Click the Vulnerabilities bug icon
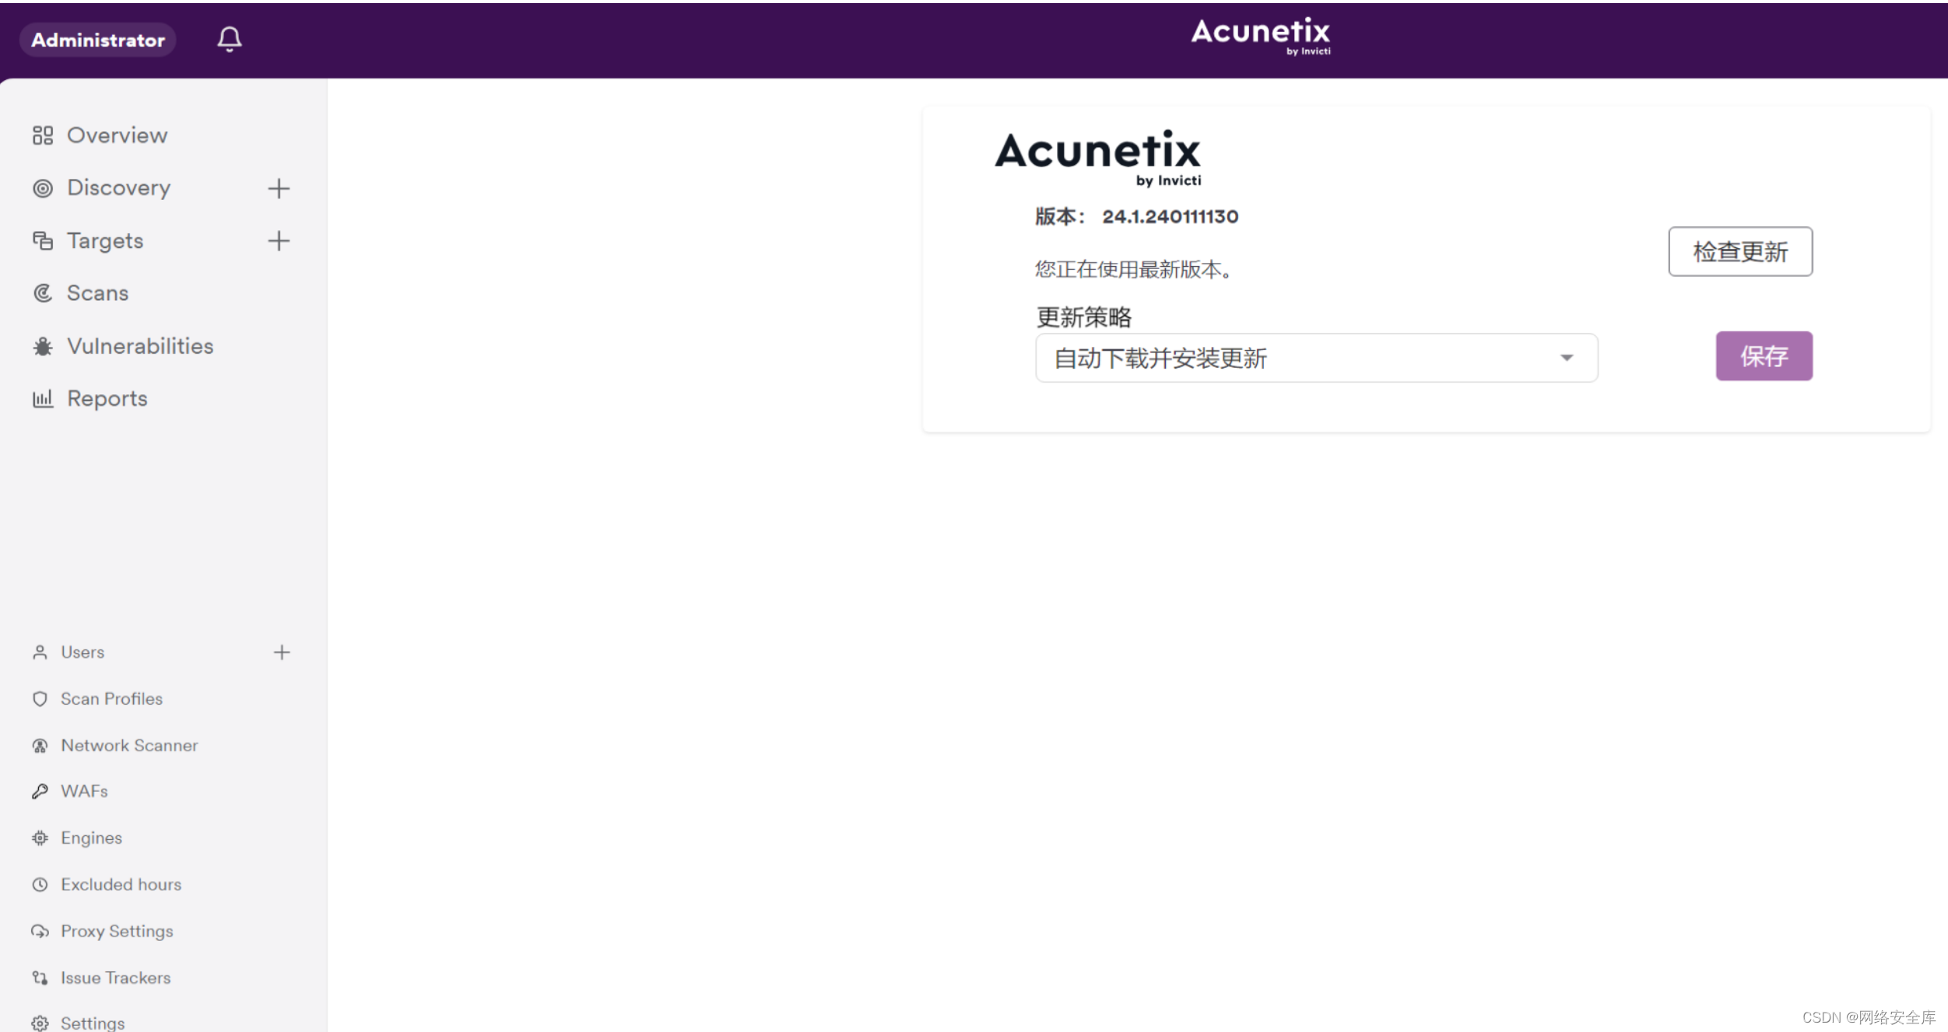The width and height of the screenshot is (1948, 1032). point(43,346)
